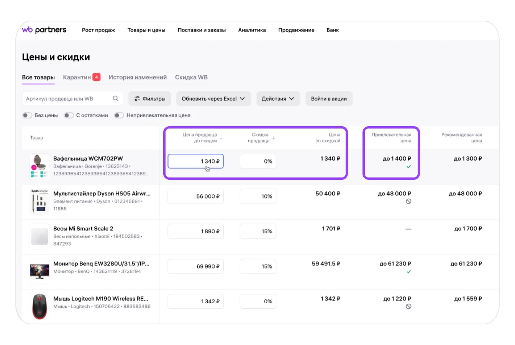Click product name Мышь Logitech M190 Wireless
Image resolution: width=515 pixels, height=345 pixels.
point(101,299)
